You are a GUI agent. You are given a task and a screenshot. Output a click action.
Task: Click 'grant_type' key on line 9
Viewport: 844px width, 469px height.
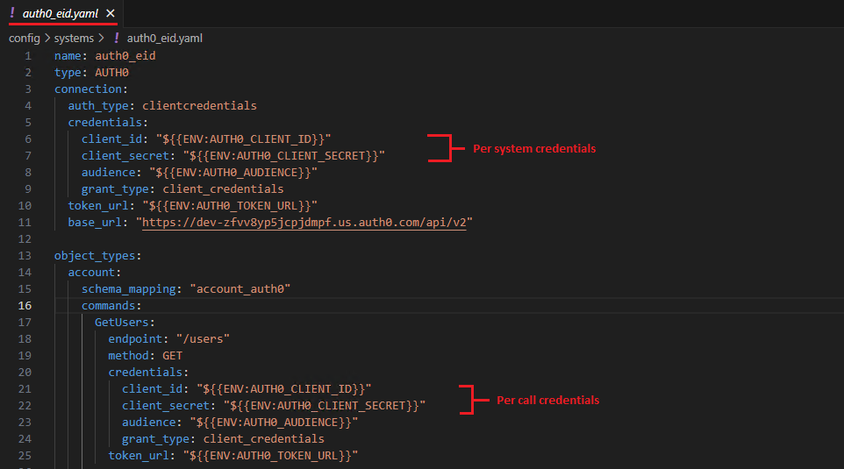tap(115, 189)
